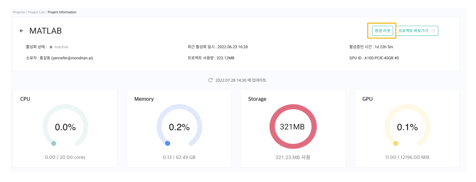Click the green CPU gauge indicator dot
The height and width of the screenshot is (182, 476).
[54, 143]
